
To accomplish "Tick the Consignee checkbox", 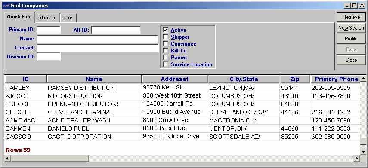I will tap(166, 43).
